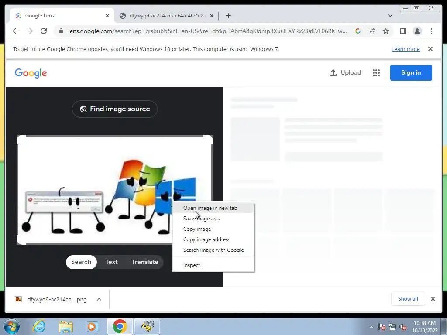Open File Explorer from taskbar
Viewport: 447px width, 335px height.
tap(66, 326)
